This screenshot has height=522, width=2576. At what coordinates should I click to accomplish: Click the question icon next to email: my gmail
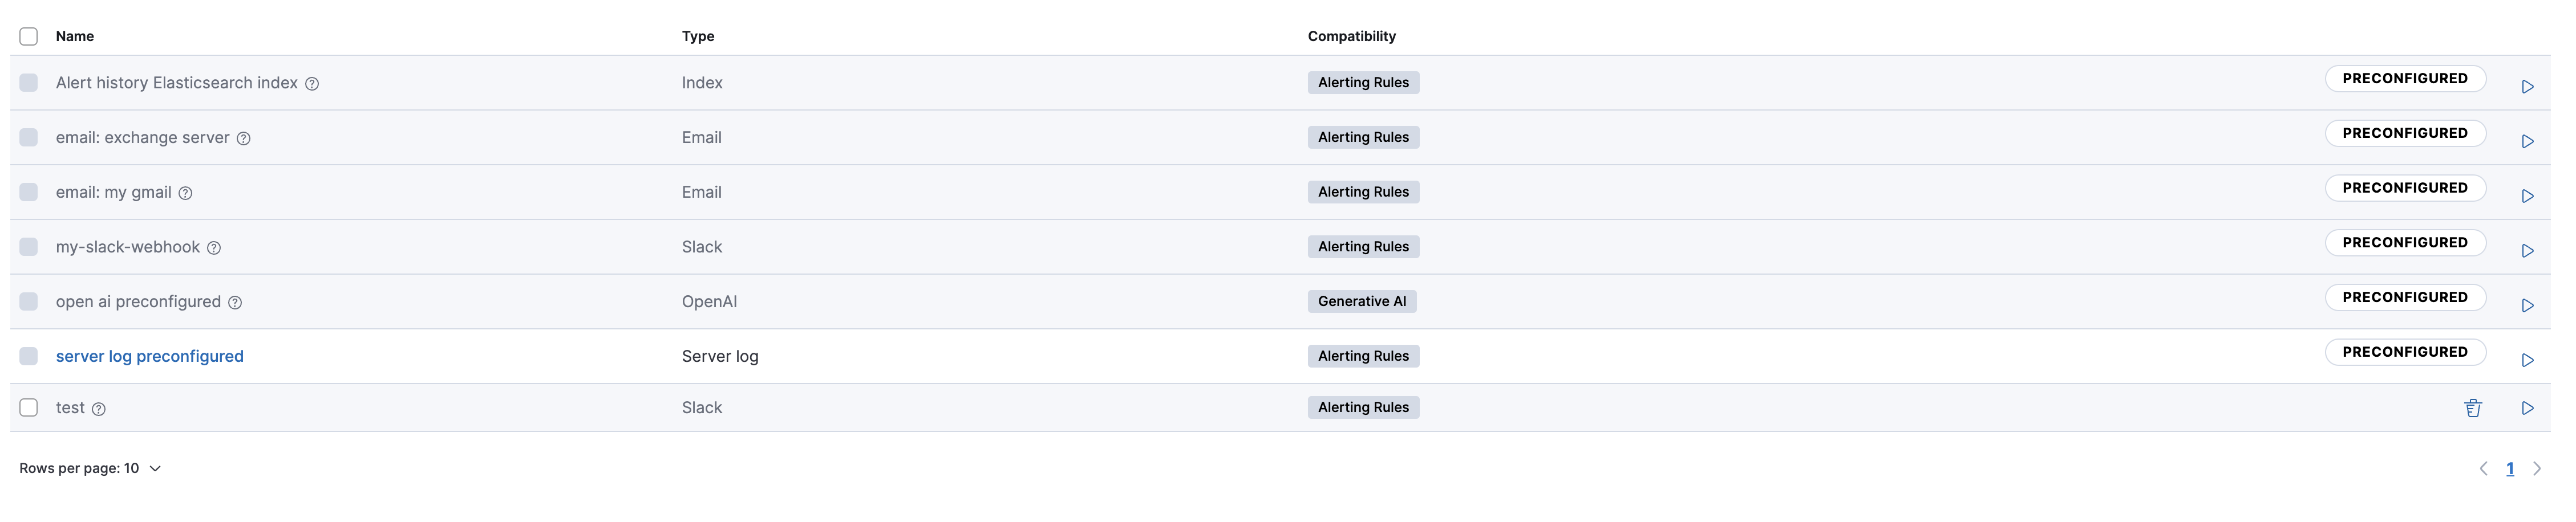(x=186, y=193)
